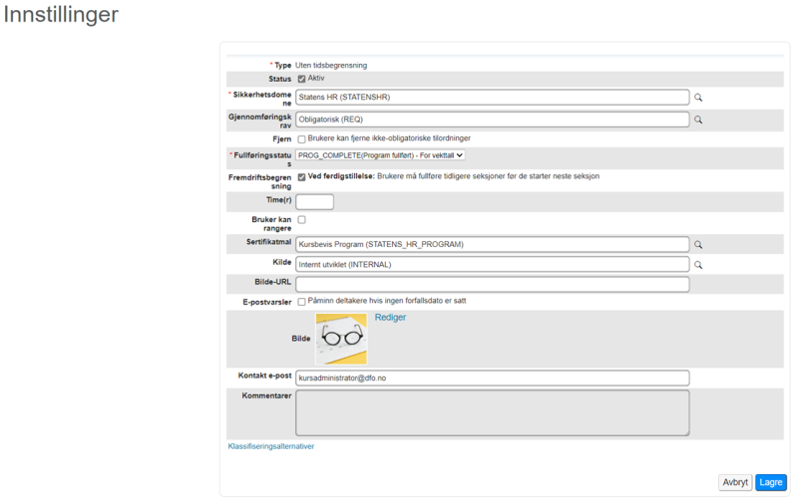The height and width of the screenshot is (502, 798).
Task: Click into the Time(r) input box
Action: point(314,202)
